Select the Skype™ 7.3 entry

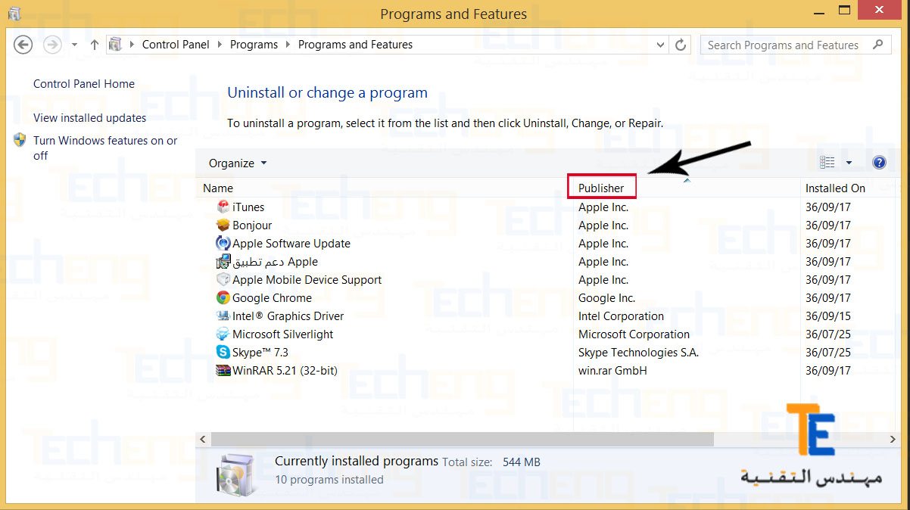coord(260,352)
